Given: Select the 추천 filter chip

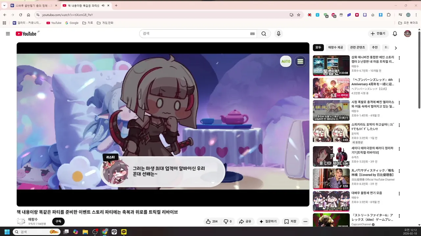Looking at the screenshot, I should click(375, 48).
